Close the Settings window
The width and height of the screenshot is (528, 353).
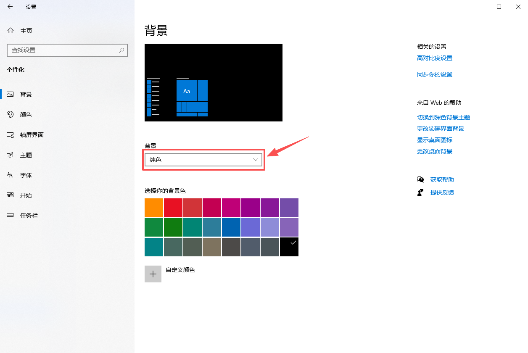(x=518, y=7)
